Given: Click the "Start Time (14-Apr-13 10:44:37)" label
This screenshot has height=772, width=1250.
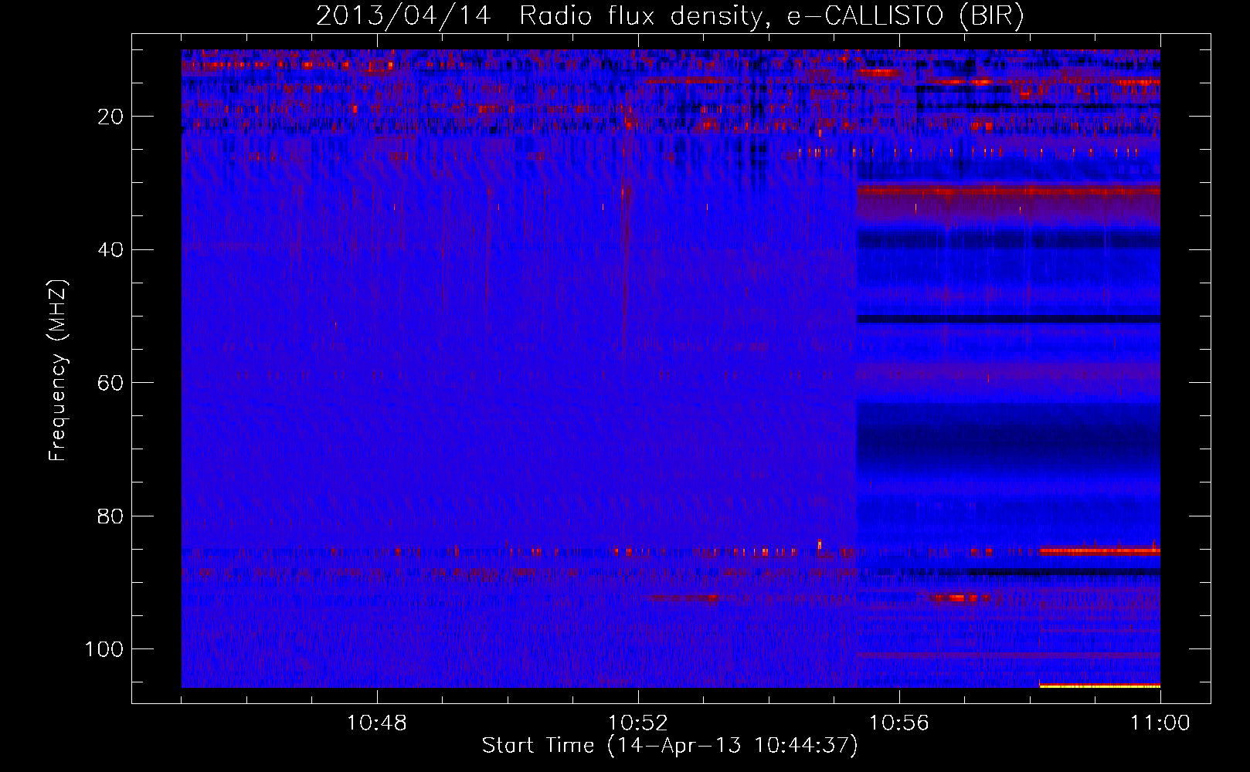Looking at the screenshot, I should pos(670,746).
